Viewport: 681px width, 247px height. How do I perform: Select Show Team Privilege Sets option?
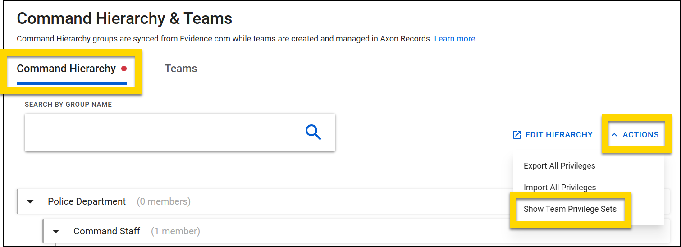point(570,209)
